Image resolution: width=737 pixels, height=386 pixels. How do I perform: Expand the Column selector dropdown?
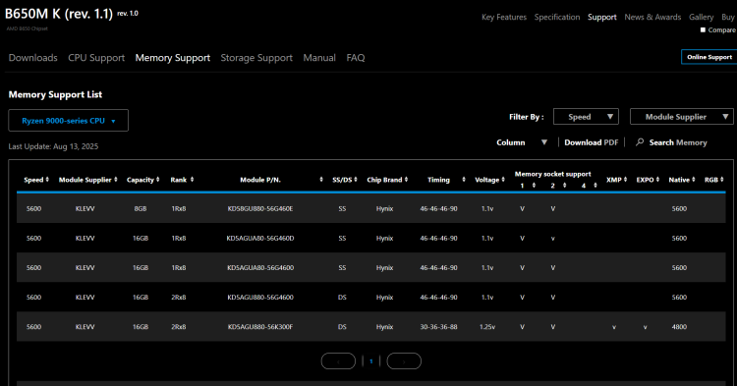coord(522,142)
